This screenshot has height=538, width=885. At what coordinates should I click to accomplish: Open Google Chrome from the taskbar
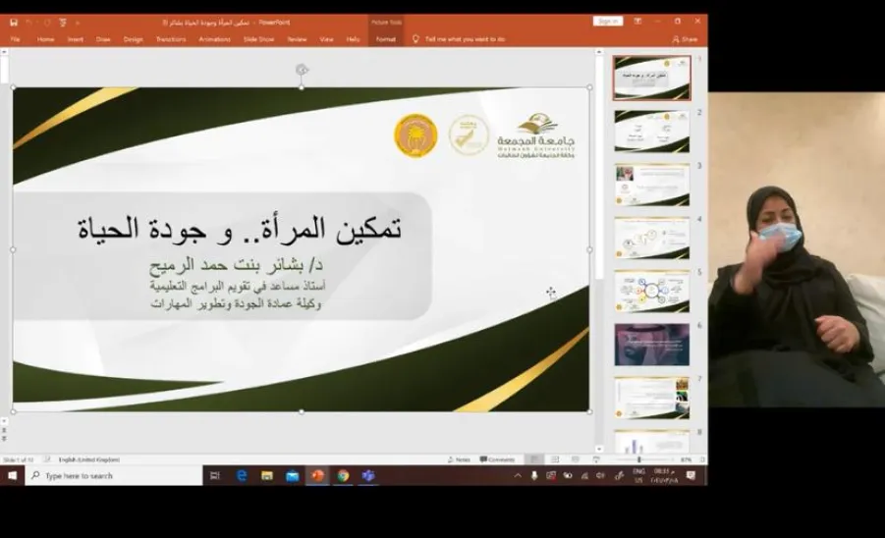coord(343,476)
